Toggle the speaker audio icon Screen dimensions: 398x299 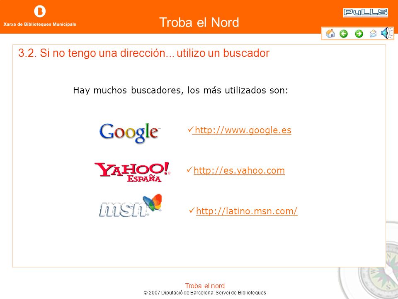pyautogui.click(x=386, y=33)
